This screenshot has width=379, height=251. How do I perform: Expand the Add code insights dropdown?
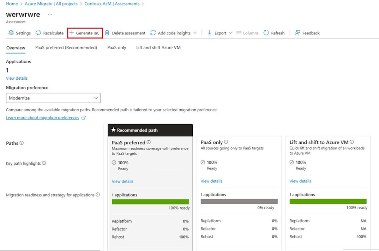tap(195, 33)
